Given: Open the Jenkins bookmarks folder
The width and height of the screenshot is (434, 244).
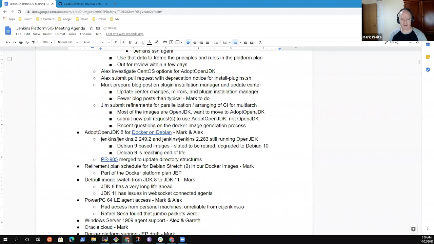Looking at the screenshot, I should coord(99,19).
